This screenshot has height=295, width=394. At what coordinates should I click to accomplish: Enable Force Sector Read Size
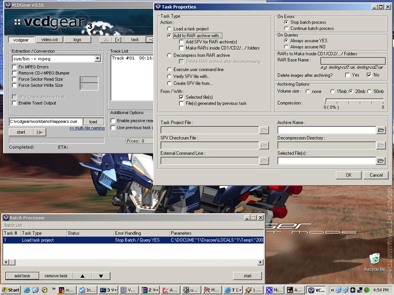tap(14, 79)
